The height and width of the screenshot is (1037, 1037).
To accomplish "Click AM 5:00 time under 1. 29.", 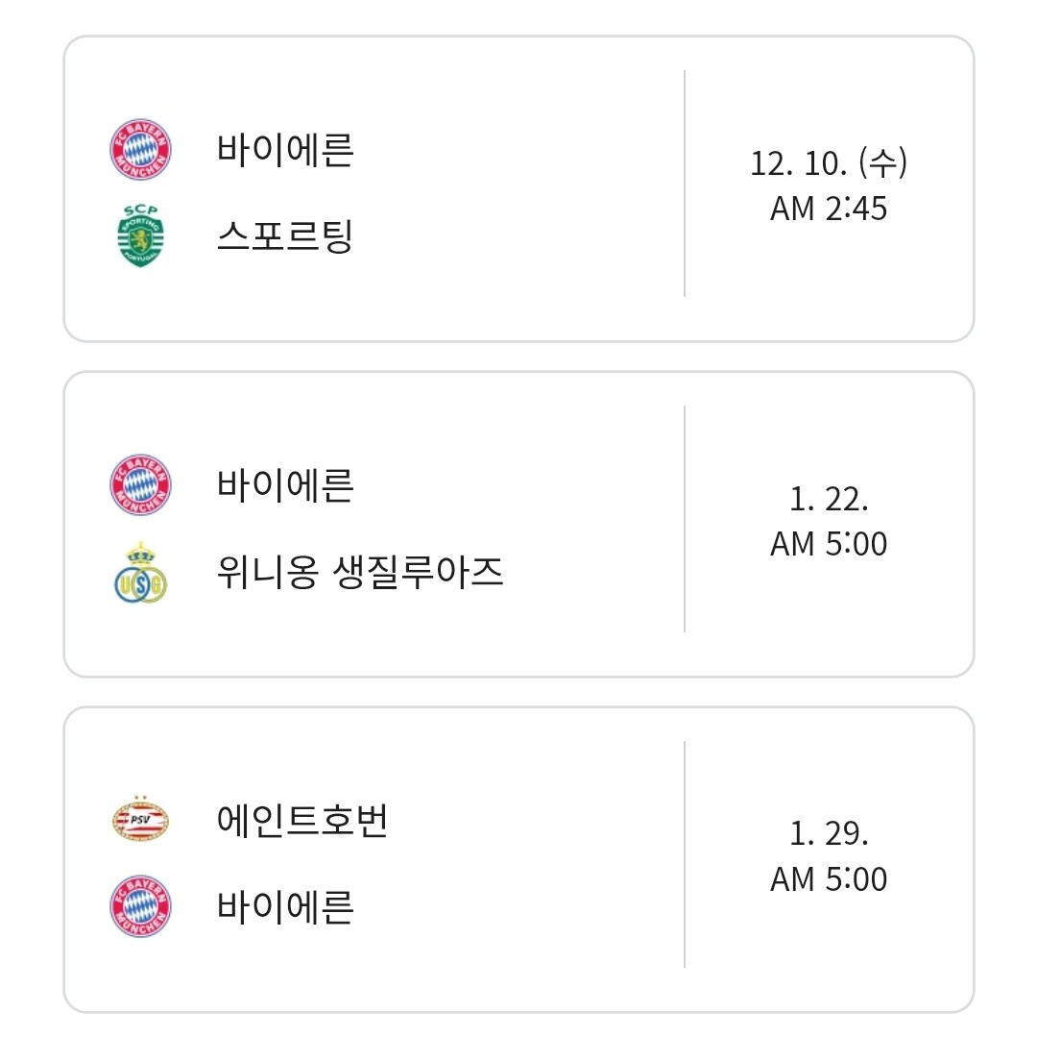I will pyautogui.click(x=828, y=879).
